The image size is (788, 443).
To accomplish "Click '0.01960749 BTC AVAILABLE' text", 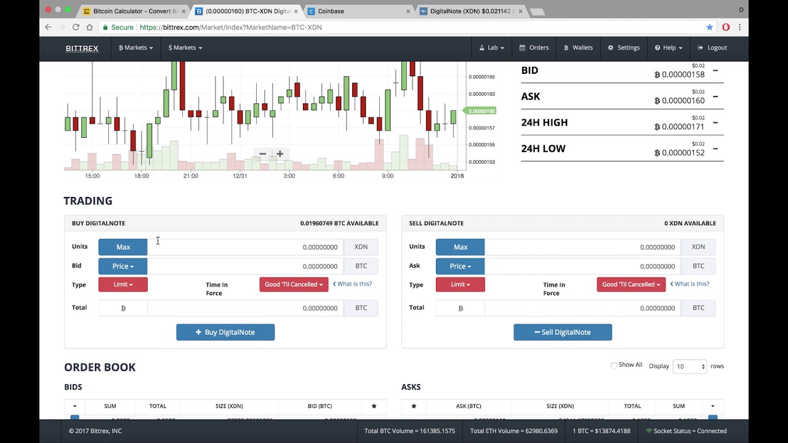I will [339, 223].
